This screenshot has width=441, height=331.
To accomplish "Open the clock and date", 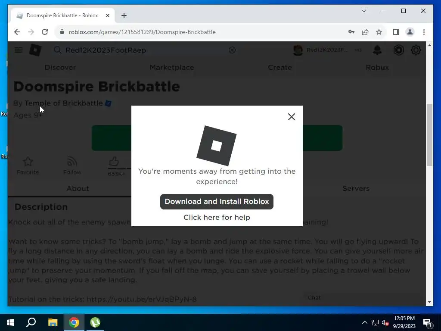I will (404, 322).
